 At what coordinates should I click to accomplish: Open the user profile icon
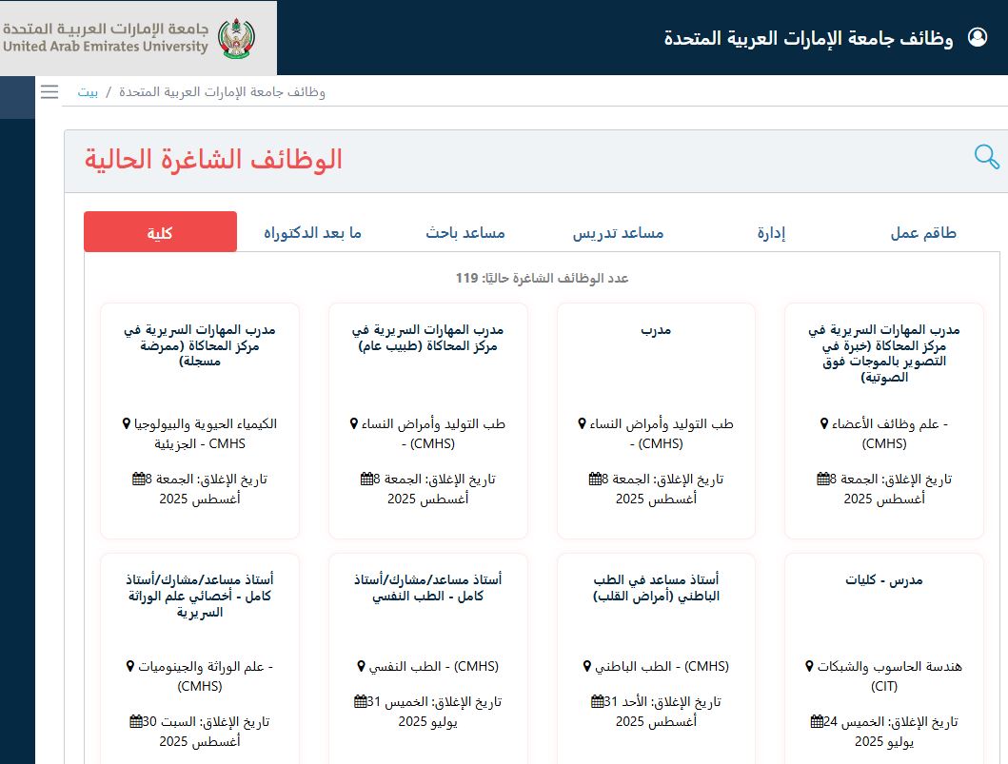pos(978,37)
